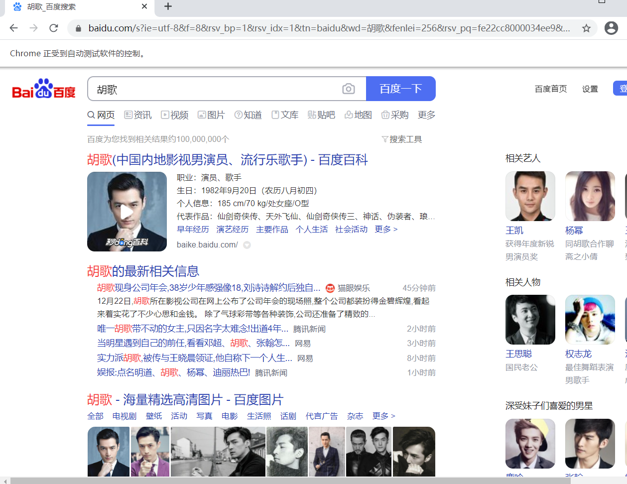Open first 胡歌 image thumbnail in strip
The width and height of the screenshot is (627, 484).
pyautogui.click(x=109, y=452)
